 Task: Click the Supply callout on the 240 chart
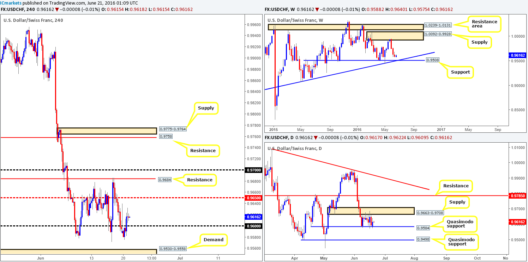click(x=206, y=108)
